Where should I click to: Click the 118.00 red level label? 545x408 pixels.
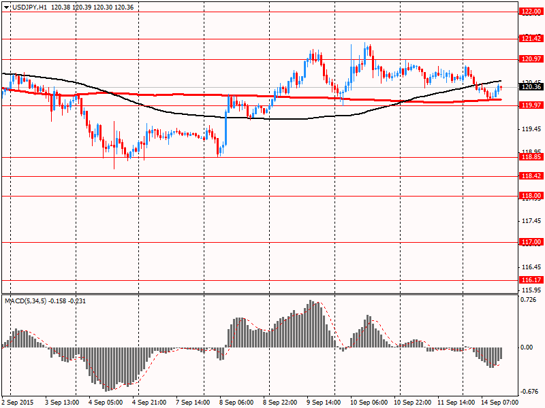(530, 196)
